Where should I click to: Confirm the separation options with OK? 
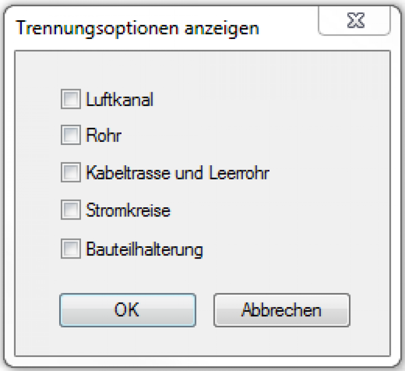(127, 310)
